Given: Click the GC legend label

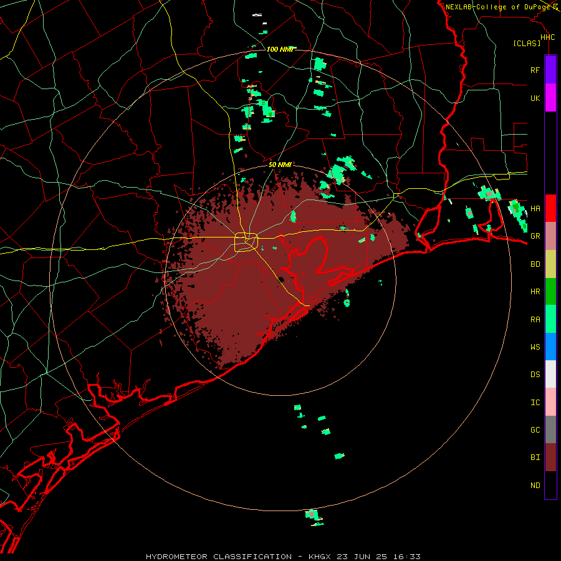Looking at the screenshot, I should (x=535, y=429).
